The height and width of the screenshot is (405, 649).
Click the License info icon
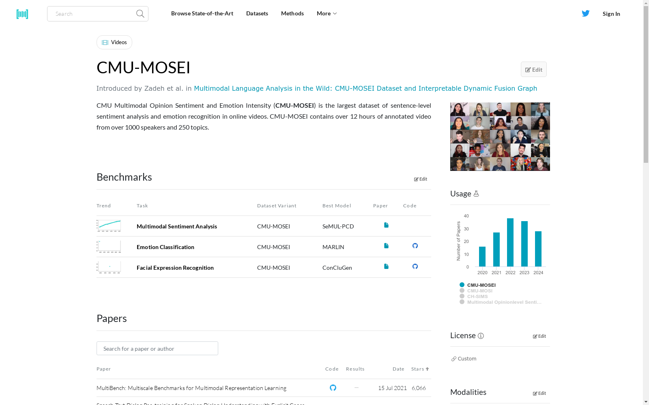click(481, 336)
